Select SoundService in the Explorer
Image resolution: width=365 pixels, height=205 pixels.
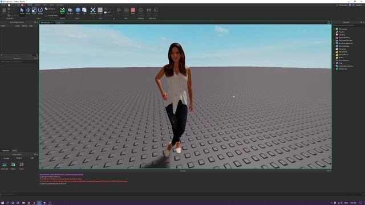coord(344,60)
